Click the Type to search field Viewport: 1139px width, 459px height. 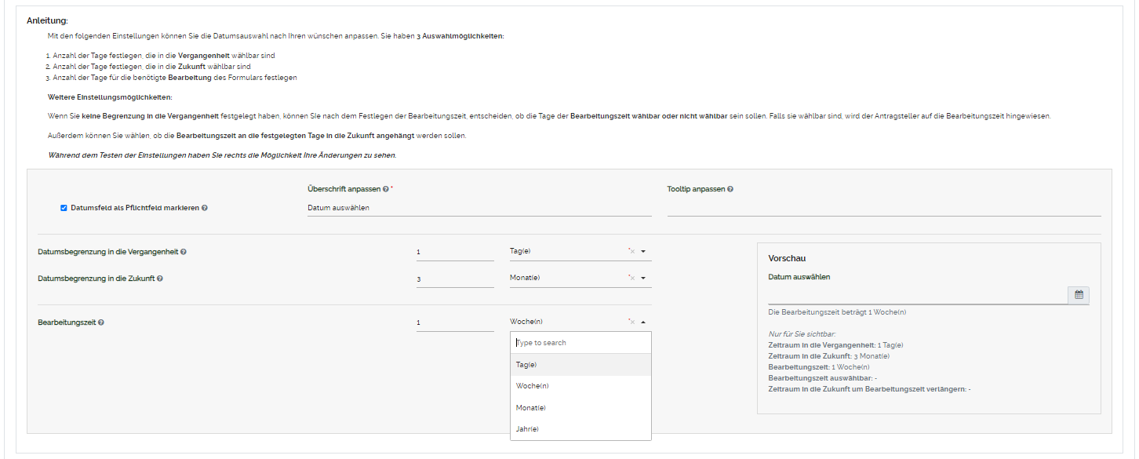(x=580, y=343)
